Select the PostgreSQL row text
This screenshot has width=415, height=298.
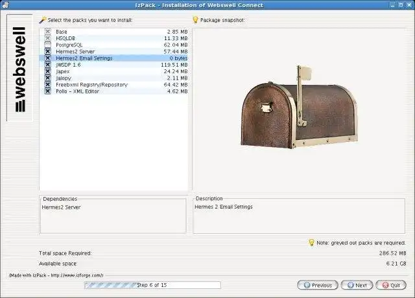[69, 45]
